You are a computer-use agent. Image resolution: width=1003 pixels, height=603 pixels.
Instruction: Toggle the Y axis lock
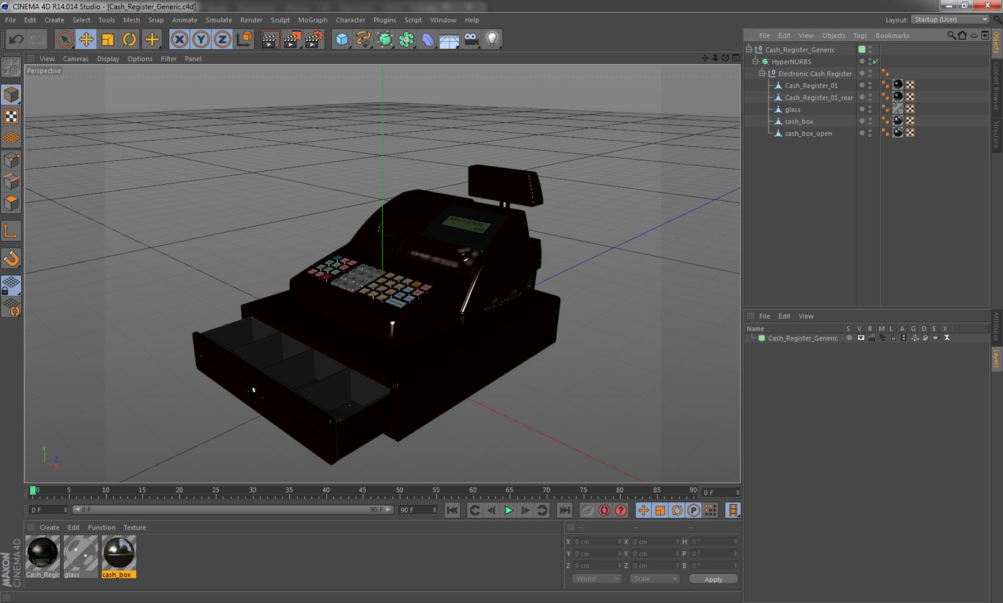(201, 39)
